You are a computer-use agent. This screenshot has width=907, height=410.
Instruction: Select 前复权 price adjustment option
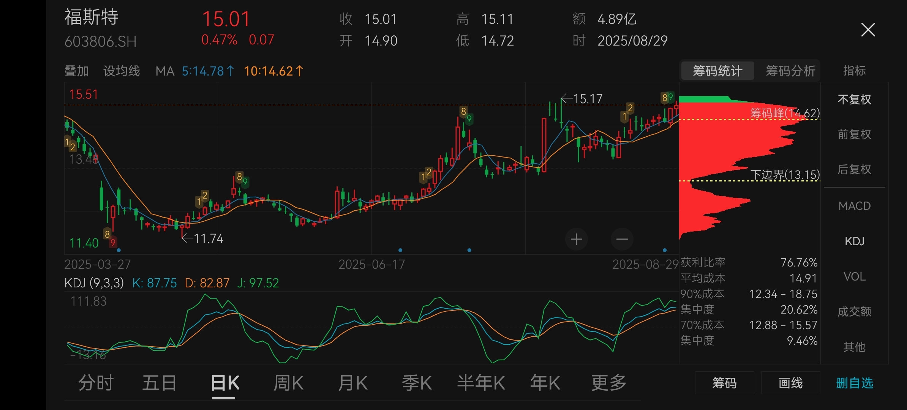pyautogui.click(x=855, y=134)
